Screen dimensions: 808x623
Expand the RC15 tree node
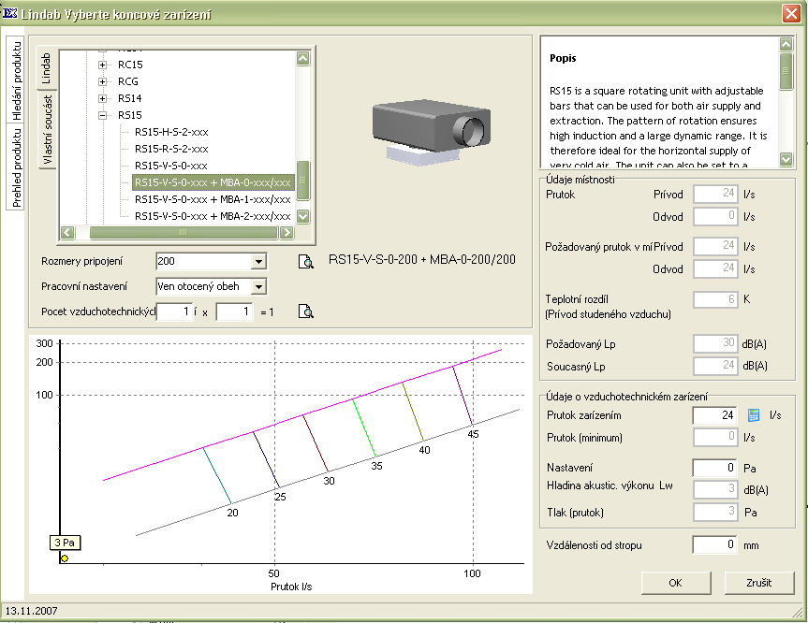point(103,65)
